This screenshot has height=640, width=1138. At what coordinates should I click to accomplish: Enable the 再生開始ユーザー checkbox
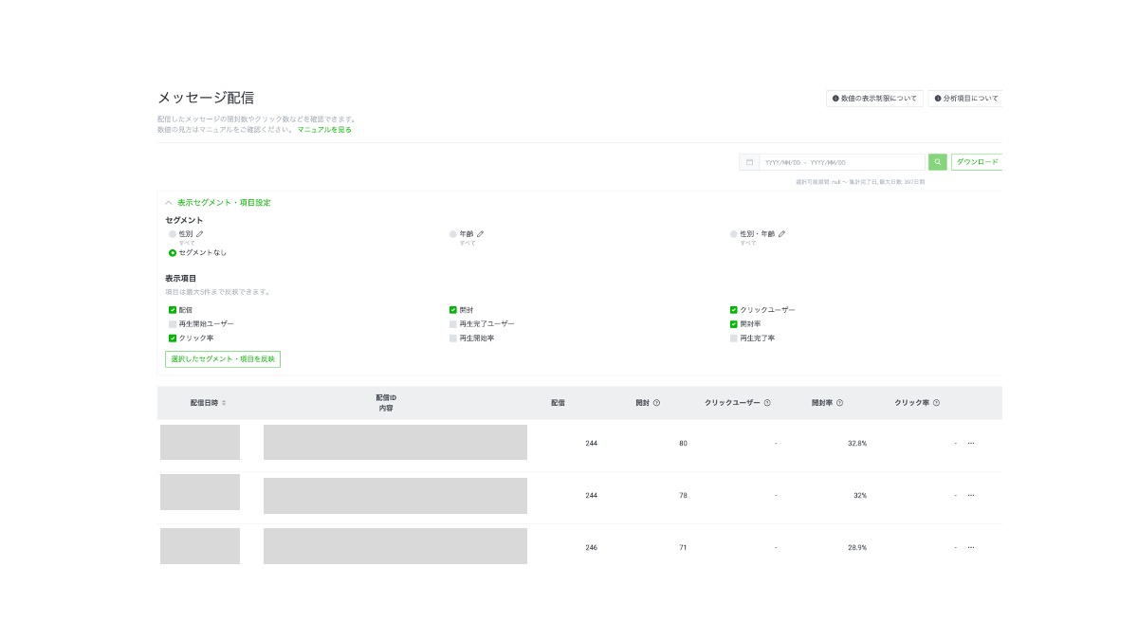tap(173, 324)
